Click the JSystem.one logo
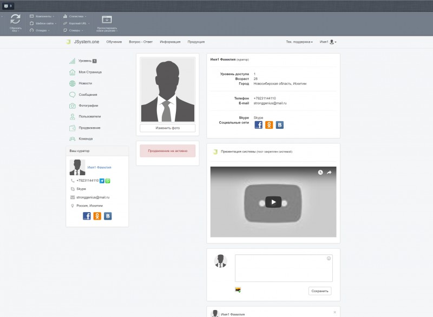This screenshot has height=317, width=433. 83,42
